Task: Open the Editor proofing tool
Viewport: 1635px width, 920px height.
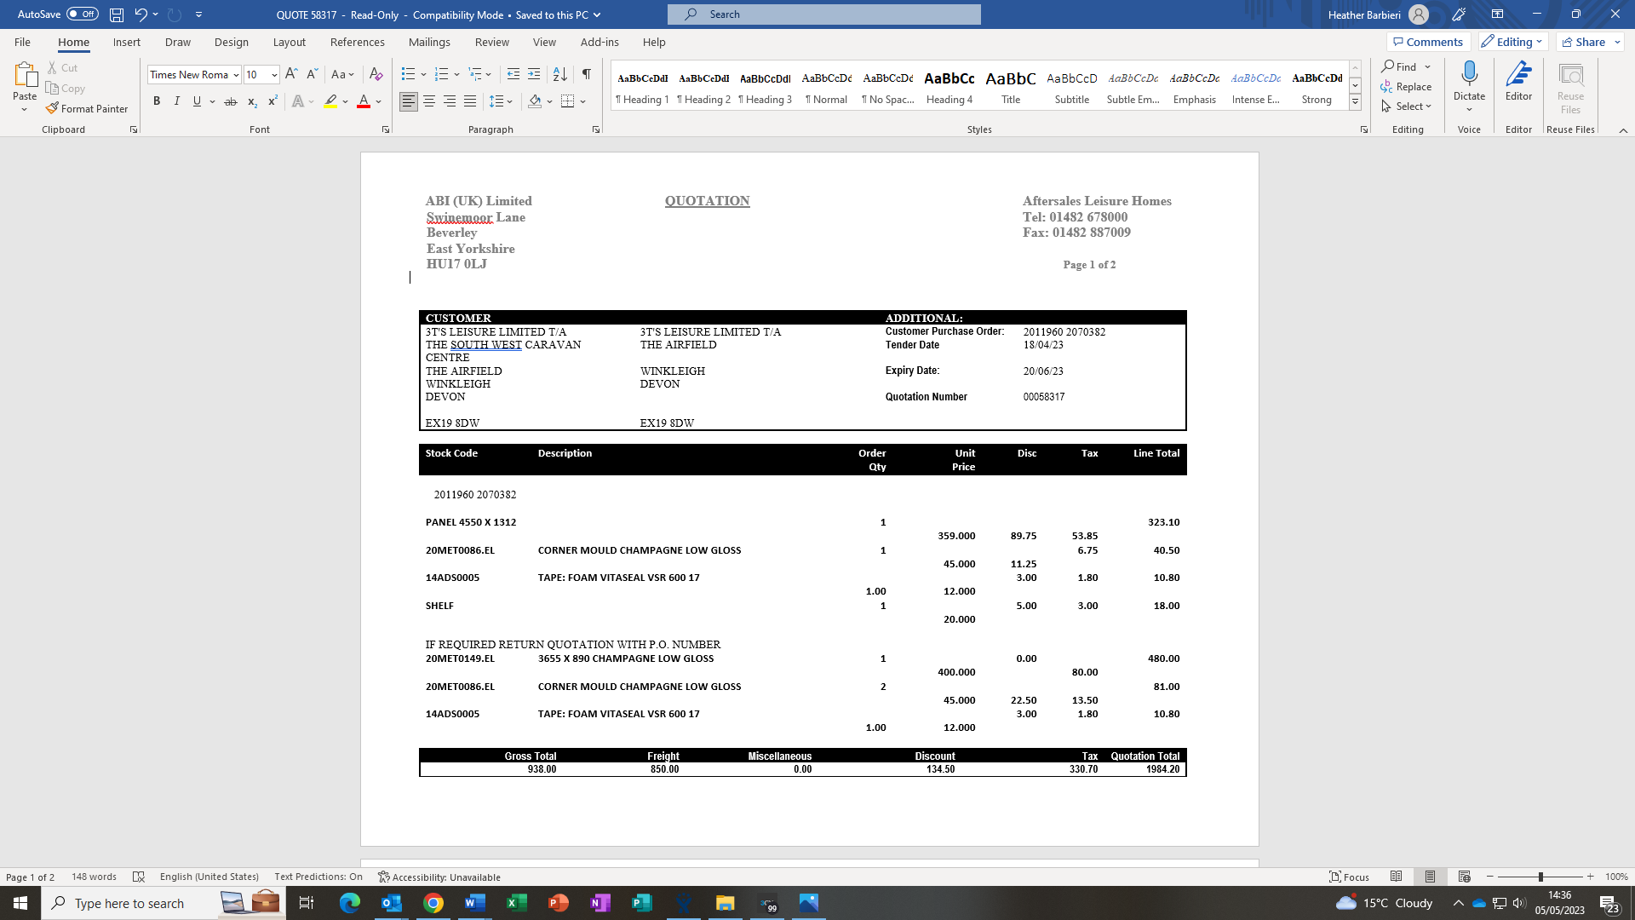Action: tap(1518, 81)
